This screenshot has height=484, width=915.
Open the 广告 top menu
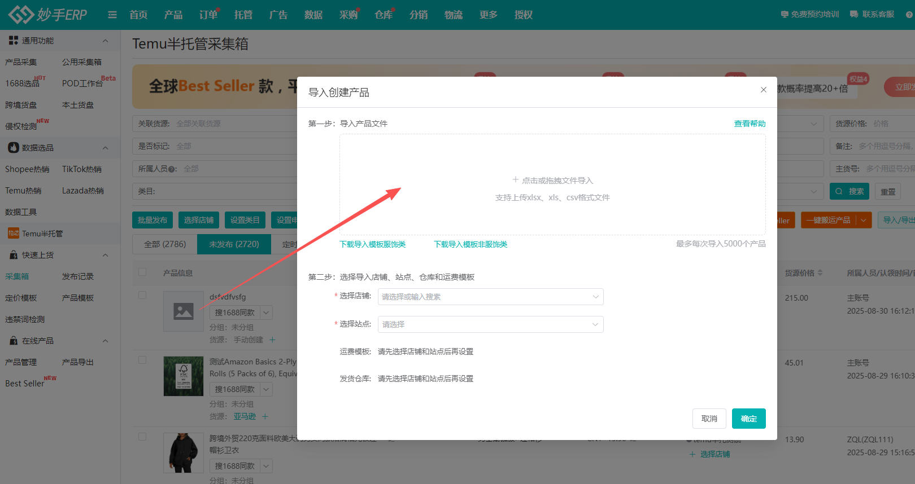tap(278, 15)
